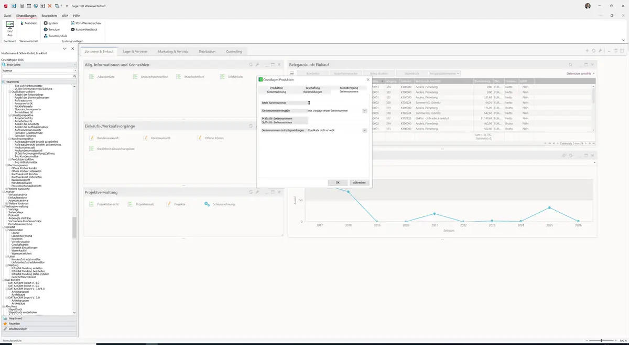Click the calculator icon in quick access toolbar
This screenshot has height=345, width=629.
(21, 6)
